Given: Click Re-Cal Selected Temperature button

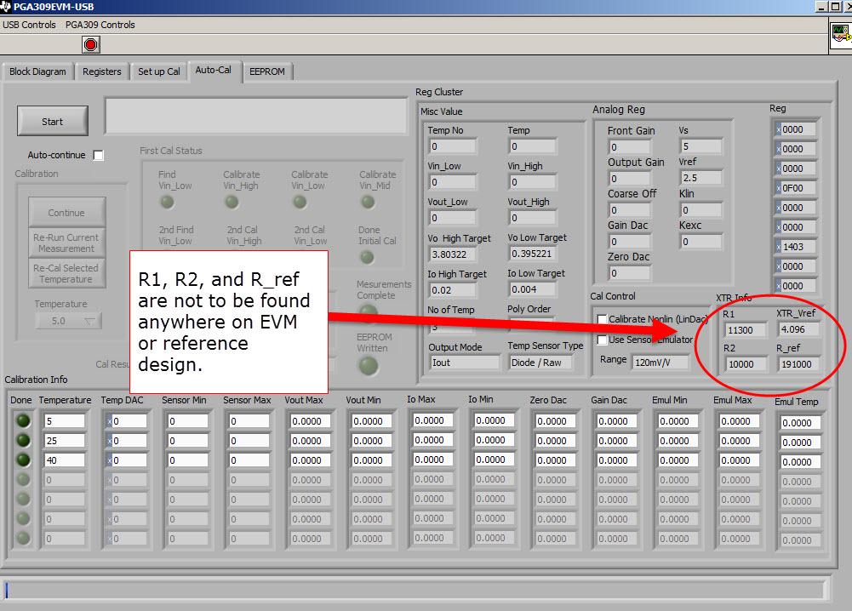Looking at the screenshot, I should tap(67, 273).
